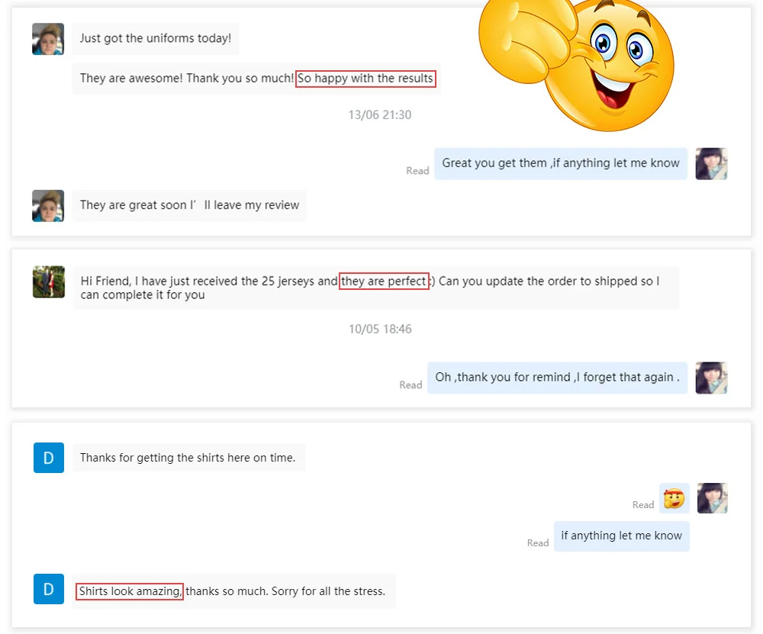Click the small emoji sticker message

pyautogui.click(x=674, y=499)
